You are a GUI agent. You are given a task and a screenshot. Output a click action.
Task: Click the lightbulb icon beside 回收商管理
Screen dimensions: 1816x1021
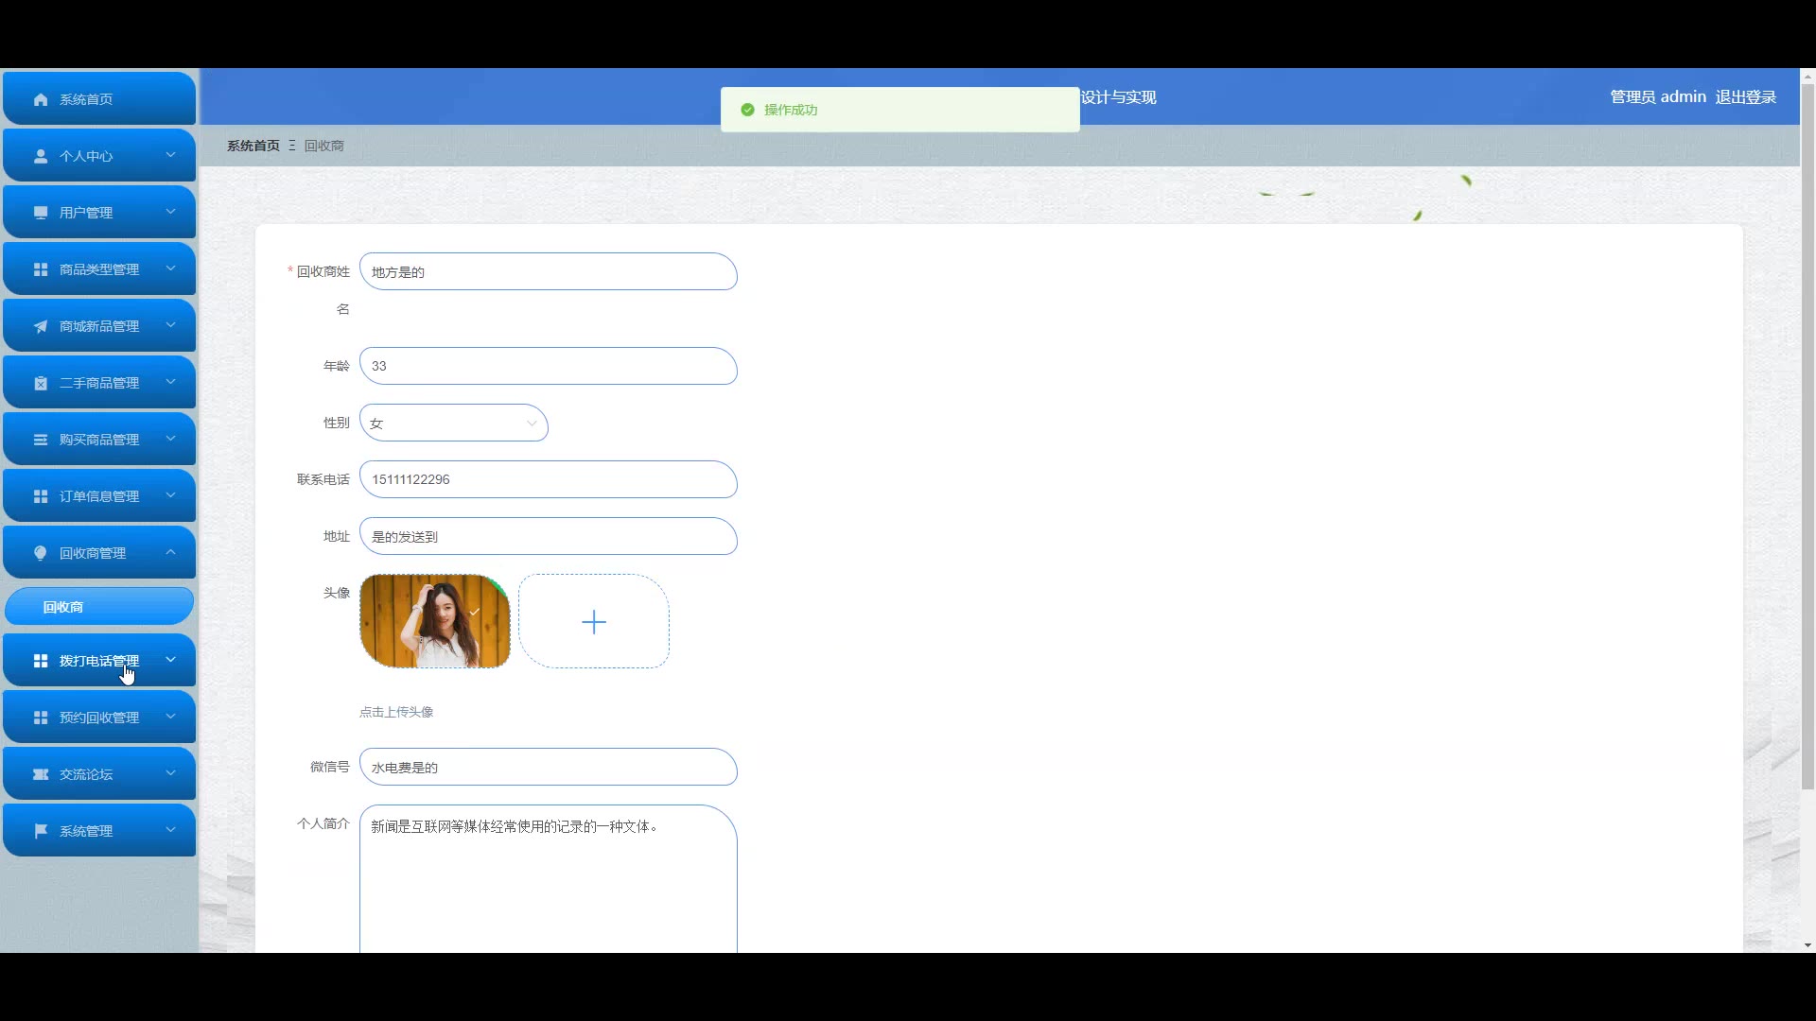point(41,553)
